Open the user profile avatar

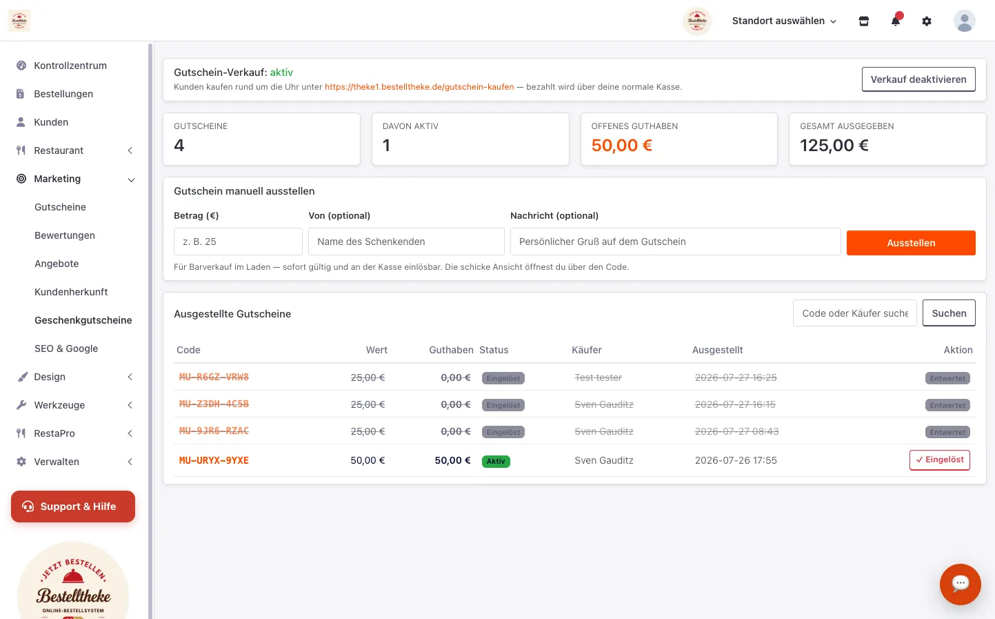965,21
